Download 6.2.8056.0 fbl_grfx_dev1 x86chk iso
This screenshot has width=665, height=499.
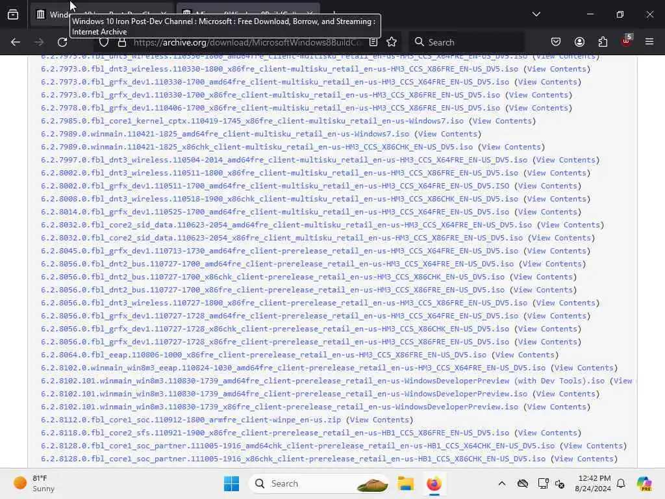[275, 329]
